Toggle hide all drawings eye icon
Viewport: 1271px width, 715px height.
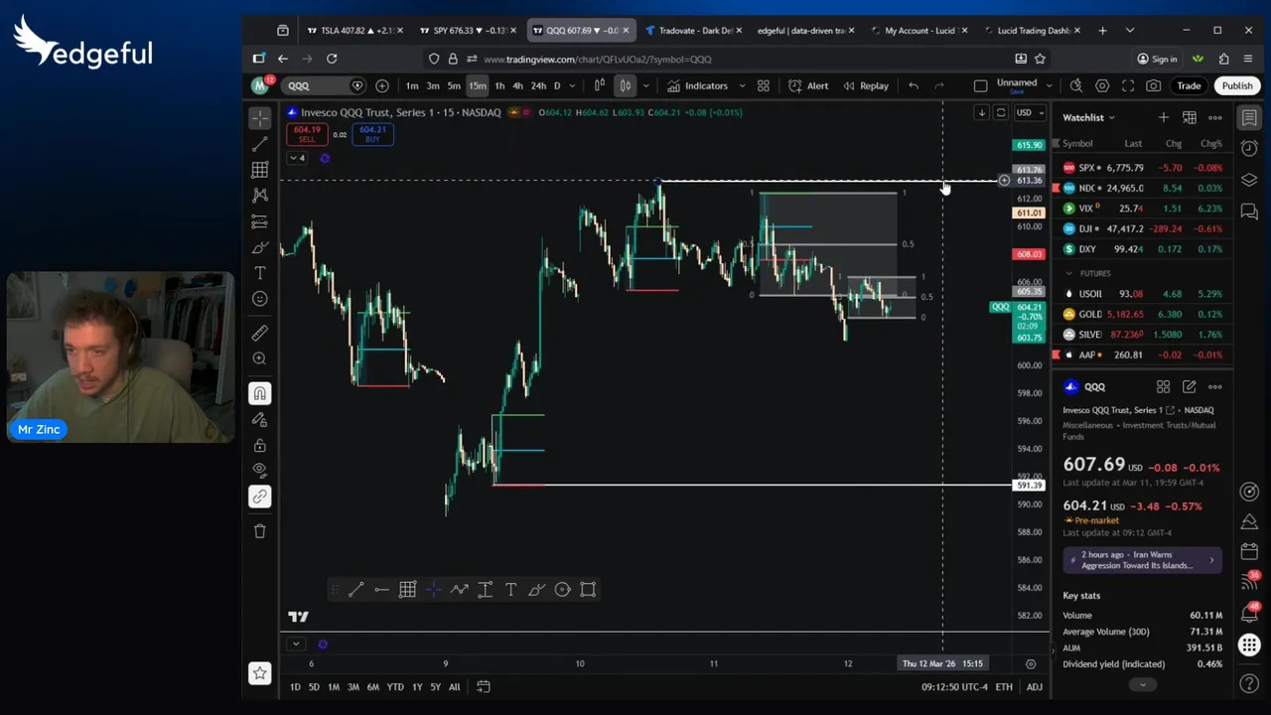tap(260, 470)
